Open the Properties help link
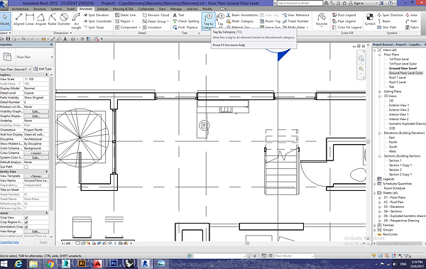The image size is (426, 269). click(9, 242)
